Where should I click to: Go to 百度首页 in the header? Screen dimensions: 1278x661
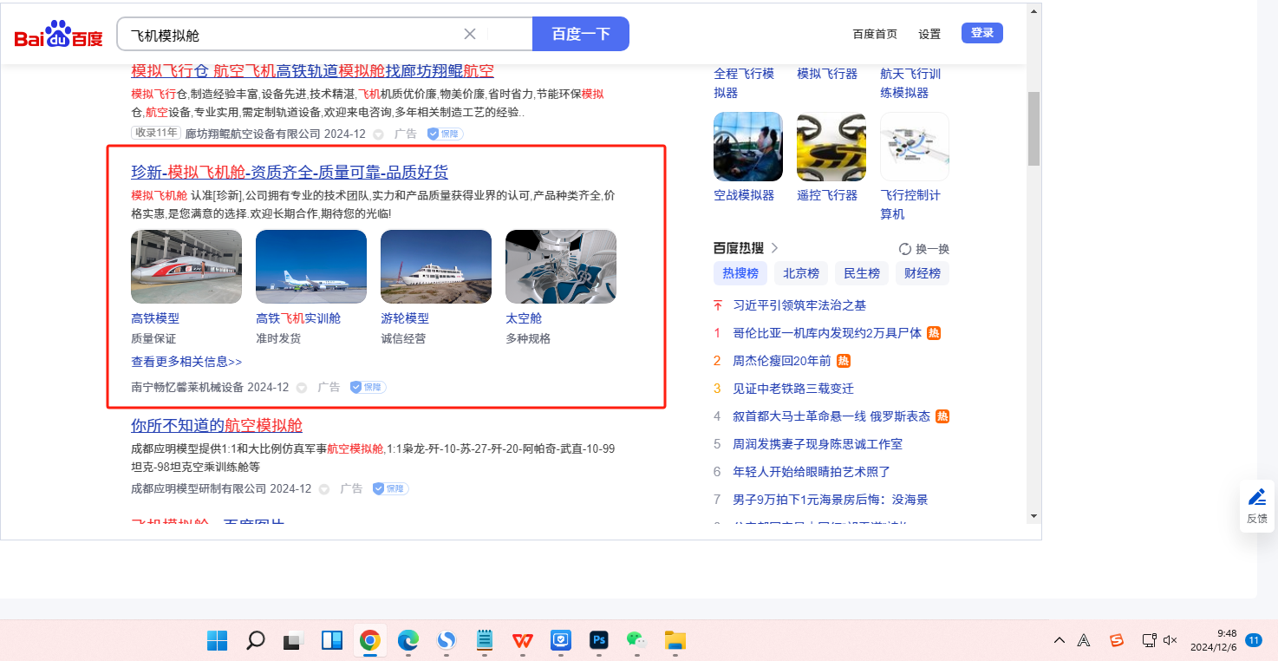point(875,34)
